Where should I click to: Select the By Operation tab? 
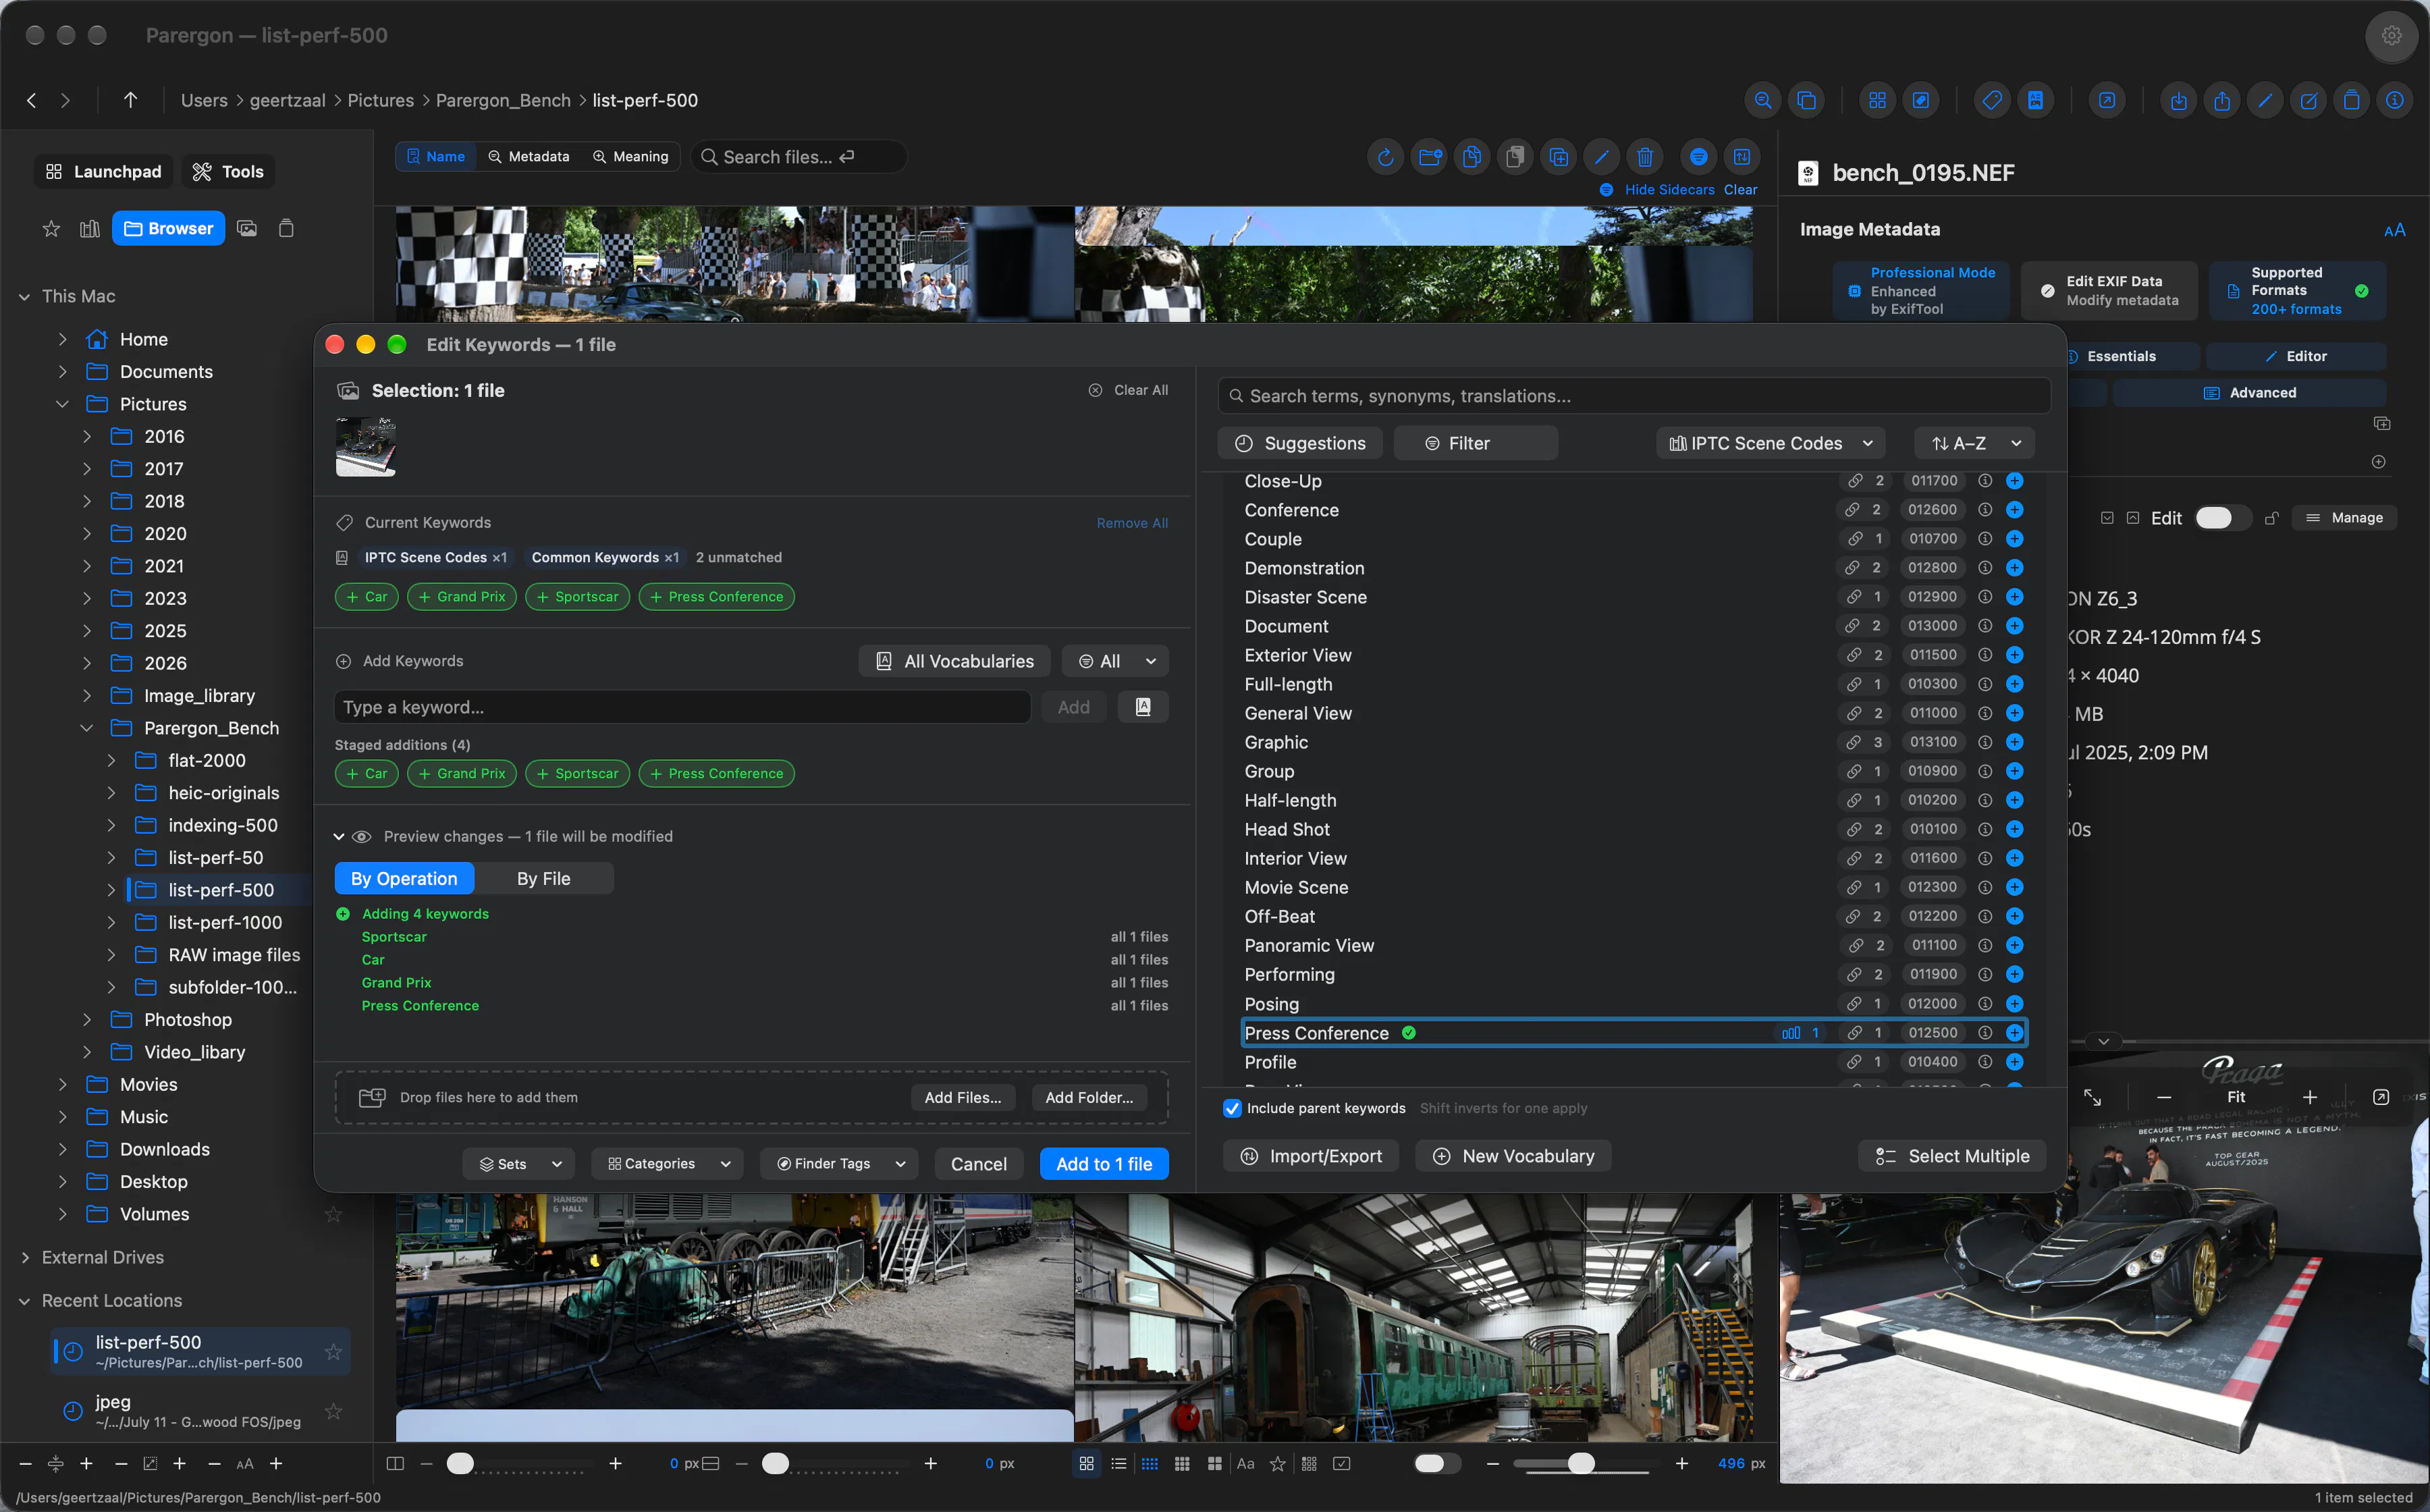pos(404,879)
